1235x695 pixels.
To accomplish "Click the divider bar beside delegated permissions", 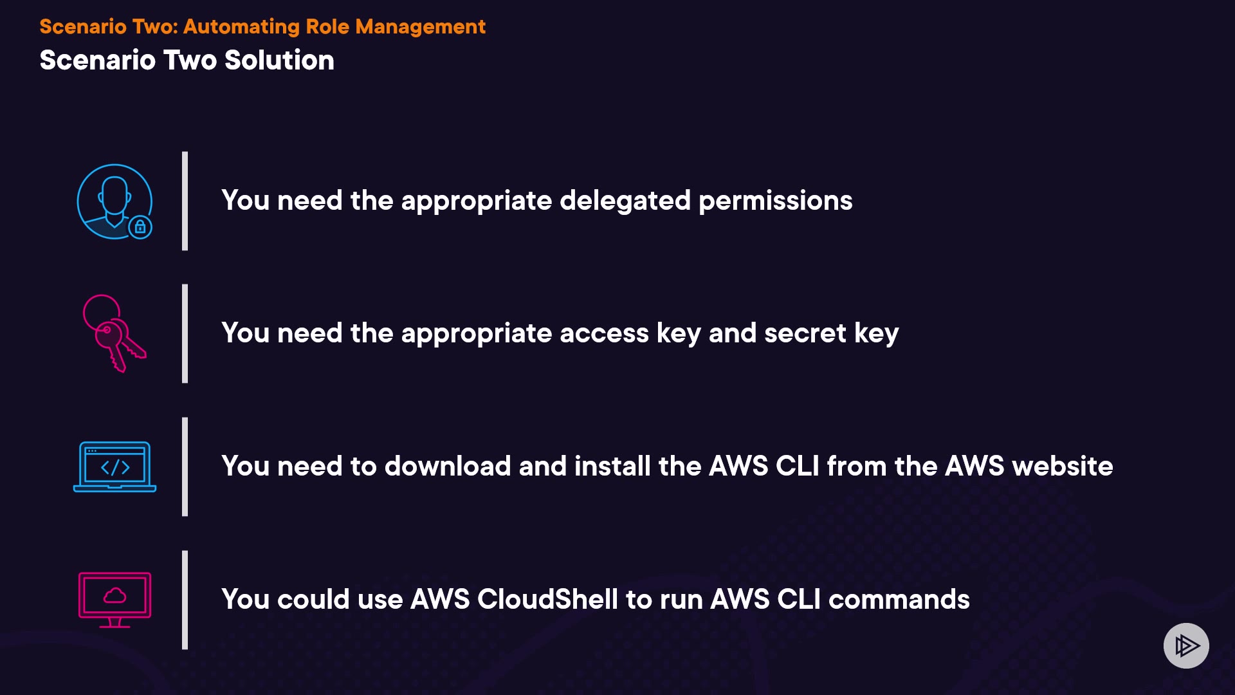I will pyautogui.click(x=185, y=201).
